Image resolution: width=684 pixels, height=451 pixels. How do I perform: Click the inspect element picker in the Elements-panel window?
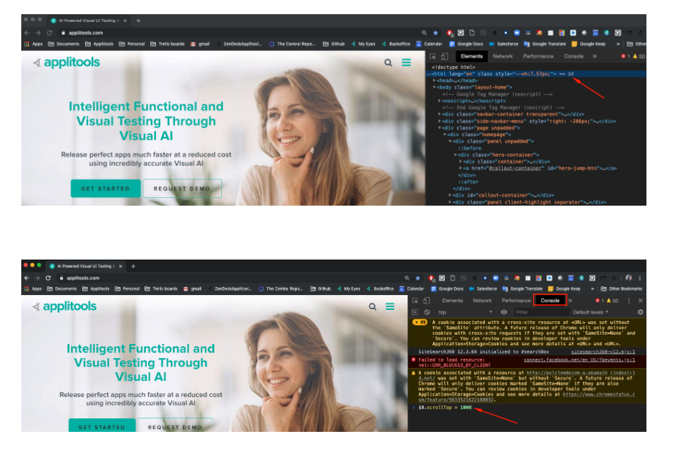[433, 56]
